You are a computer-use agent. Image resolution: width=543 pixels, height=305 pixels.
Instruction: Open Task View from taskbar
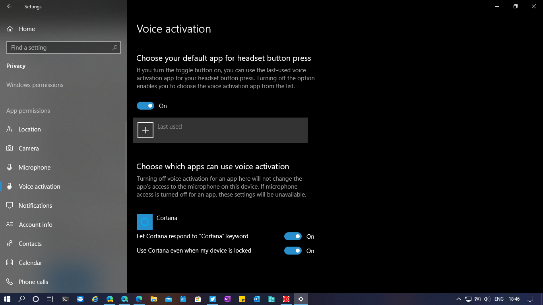coord(50,299)
